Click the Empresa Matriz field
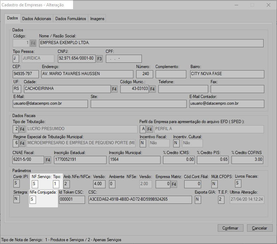This screenshot has width=277, height=244. point(163,184)
